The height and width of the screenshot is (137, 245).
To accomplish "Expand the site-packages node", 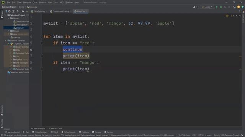I will [11, 62].
